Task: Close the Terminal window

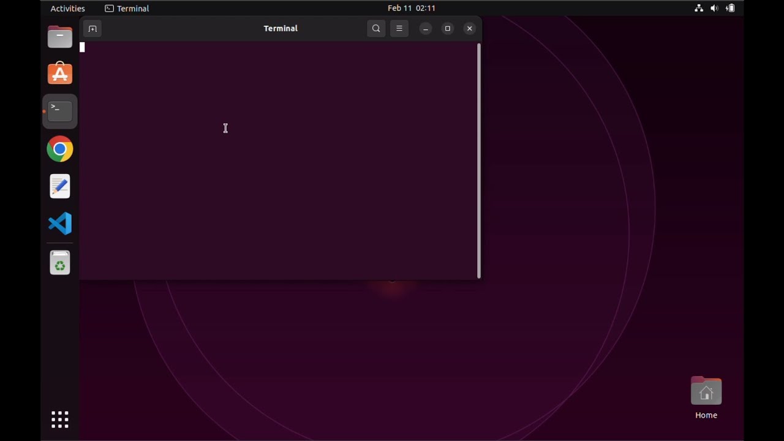Action: pyautogui.click(x=470, y=29)
